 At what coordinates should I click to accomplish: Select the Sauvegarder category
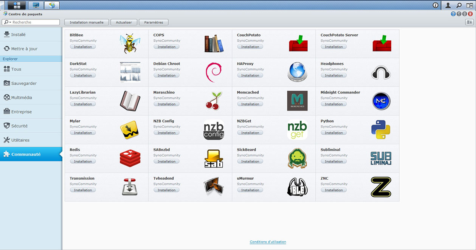click(31, 83)
